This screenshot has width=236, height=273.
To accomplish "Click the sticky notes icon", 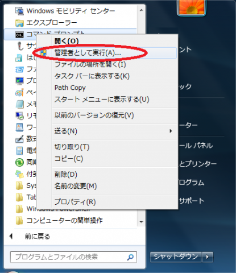I will pyautogui.click(x=19, y=174).
